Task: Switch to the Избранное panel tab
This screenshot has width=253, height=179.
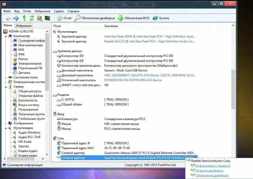Action: pos(23,26)
